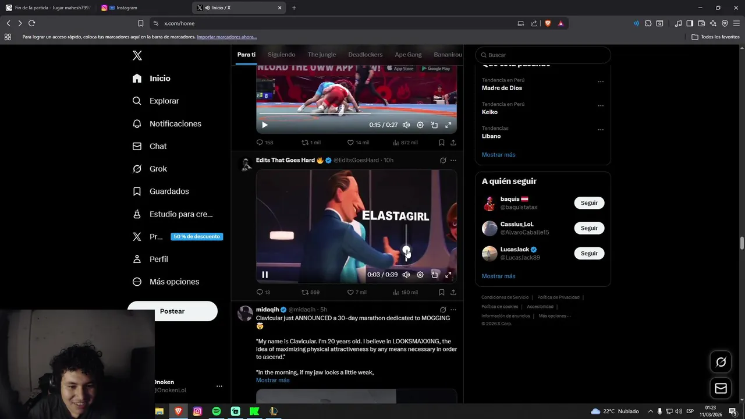The height and width of the screenshot is (419, 745).
Task: View stats of post with 872 mil views
Action: [405, 143]
